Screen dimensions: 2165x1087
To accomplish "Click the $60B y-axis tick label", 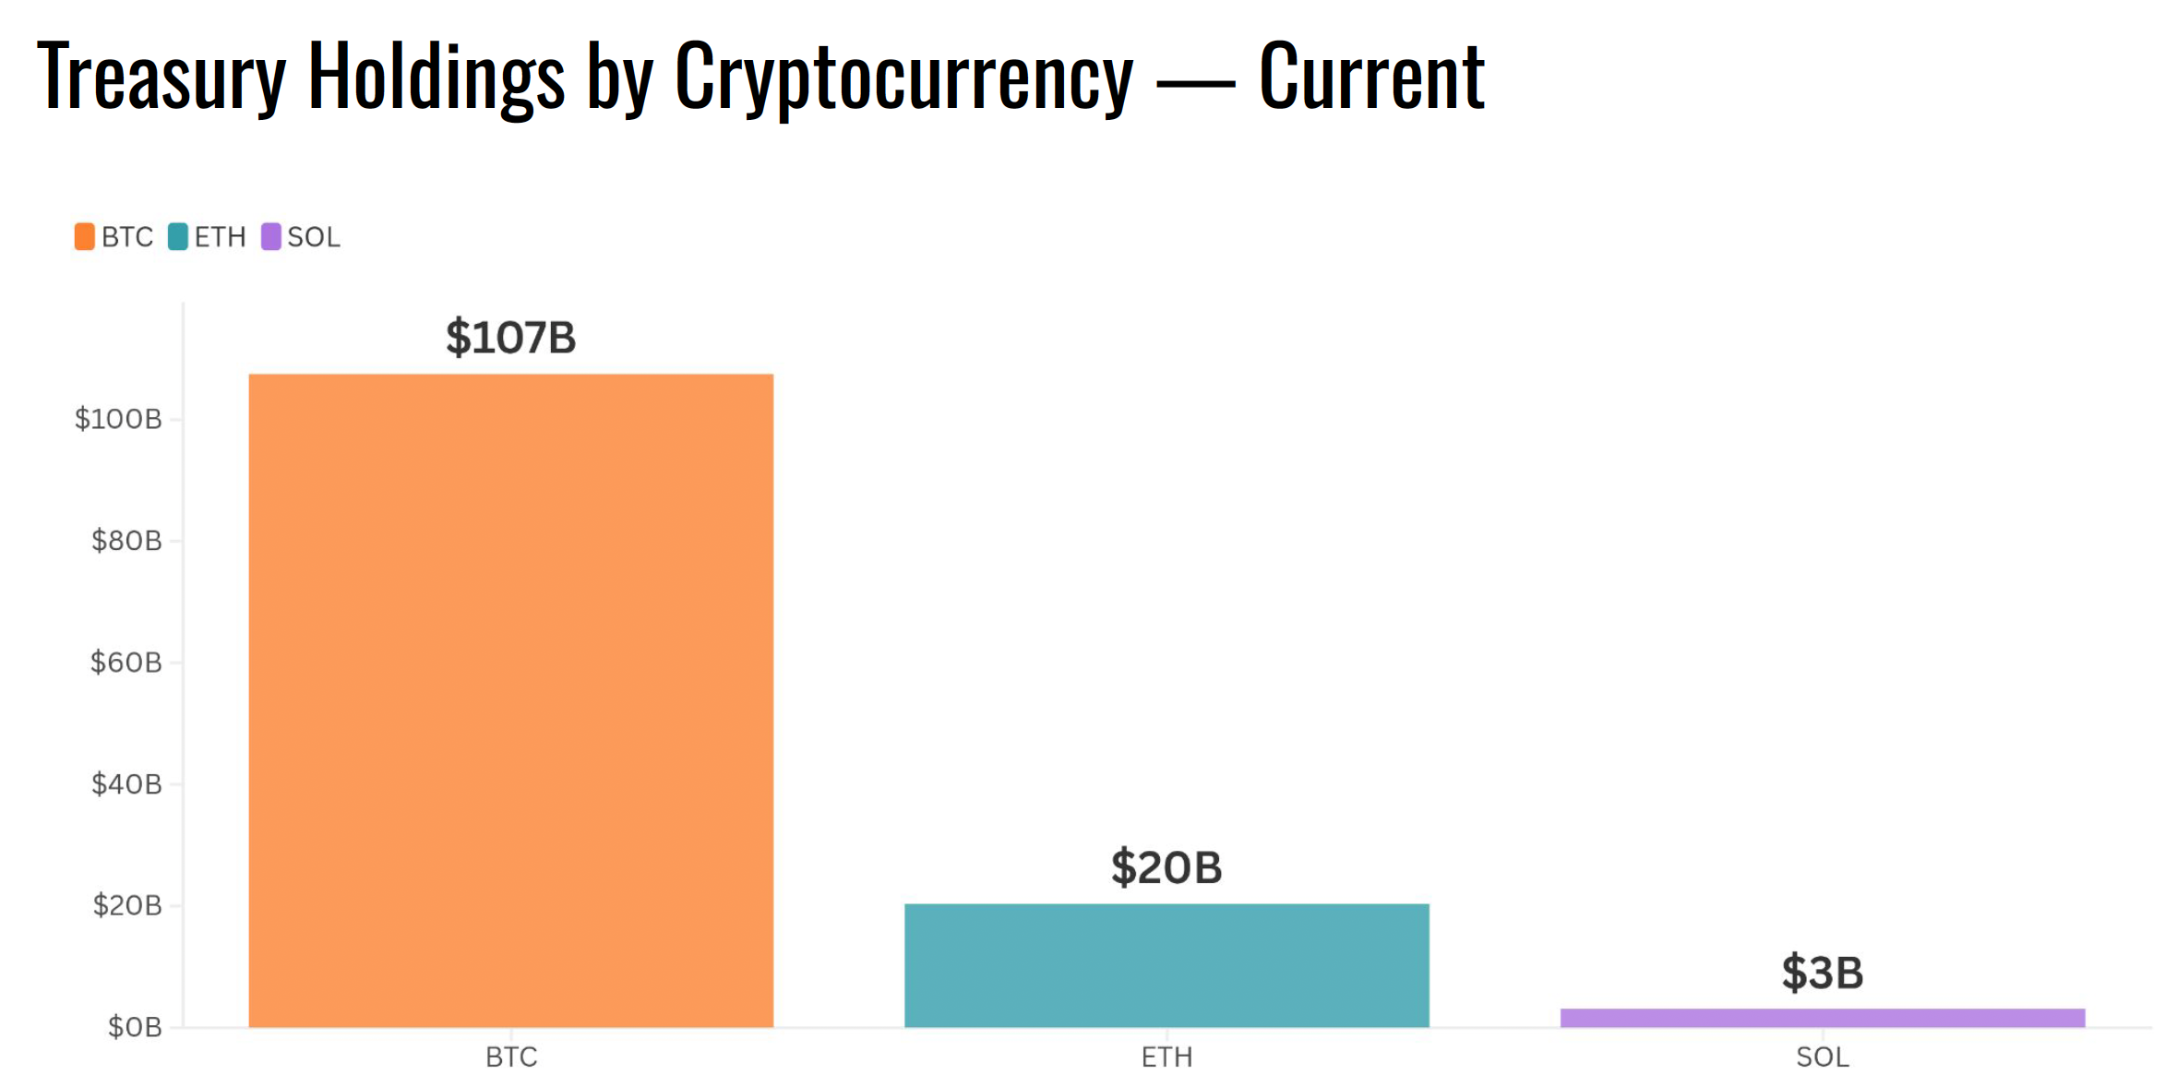I will 126,663.
